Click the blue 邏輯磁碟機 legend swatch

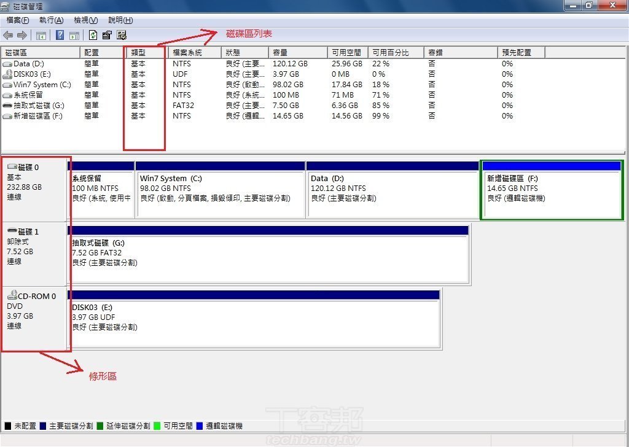pos(200,426)
